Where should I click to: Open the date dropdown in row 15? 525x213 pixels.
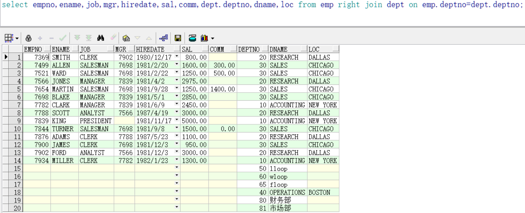pos(177,168)
